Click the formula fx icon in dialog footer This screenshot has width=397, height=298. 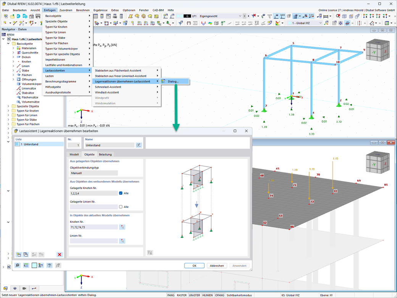pyautogui.click(x=58, y=265)
